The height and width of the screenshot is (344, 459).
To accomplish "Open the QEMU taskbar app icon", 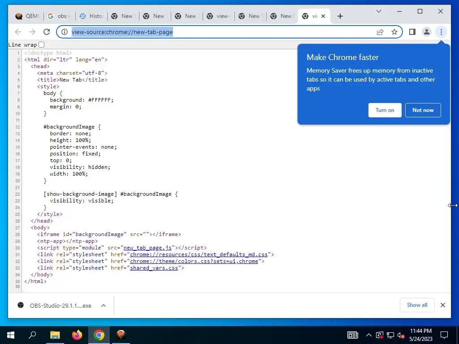I will coord(121,335).
